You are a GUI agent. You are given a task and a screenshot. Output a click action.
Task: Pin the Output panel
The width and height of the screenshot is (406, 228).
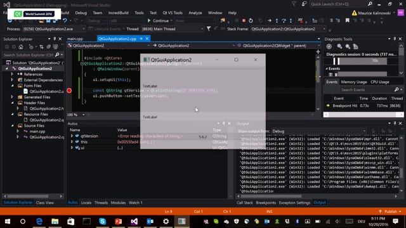(x=395, y=123)
